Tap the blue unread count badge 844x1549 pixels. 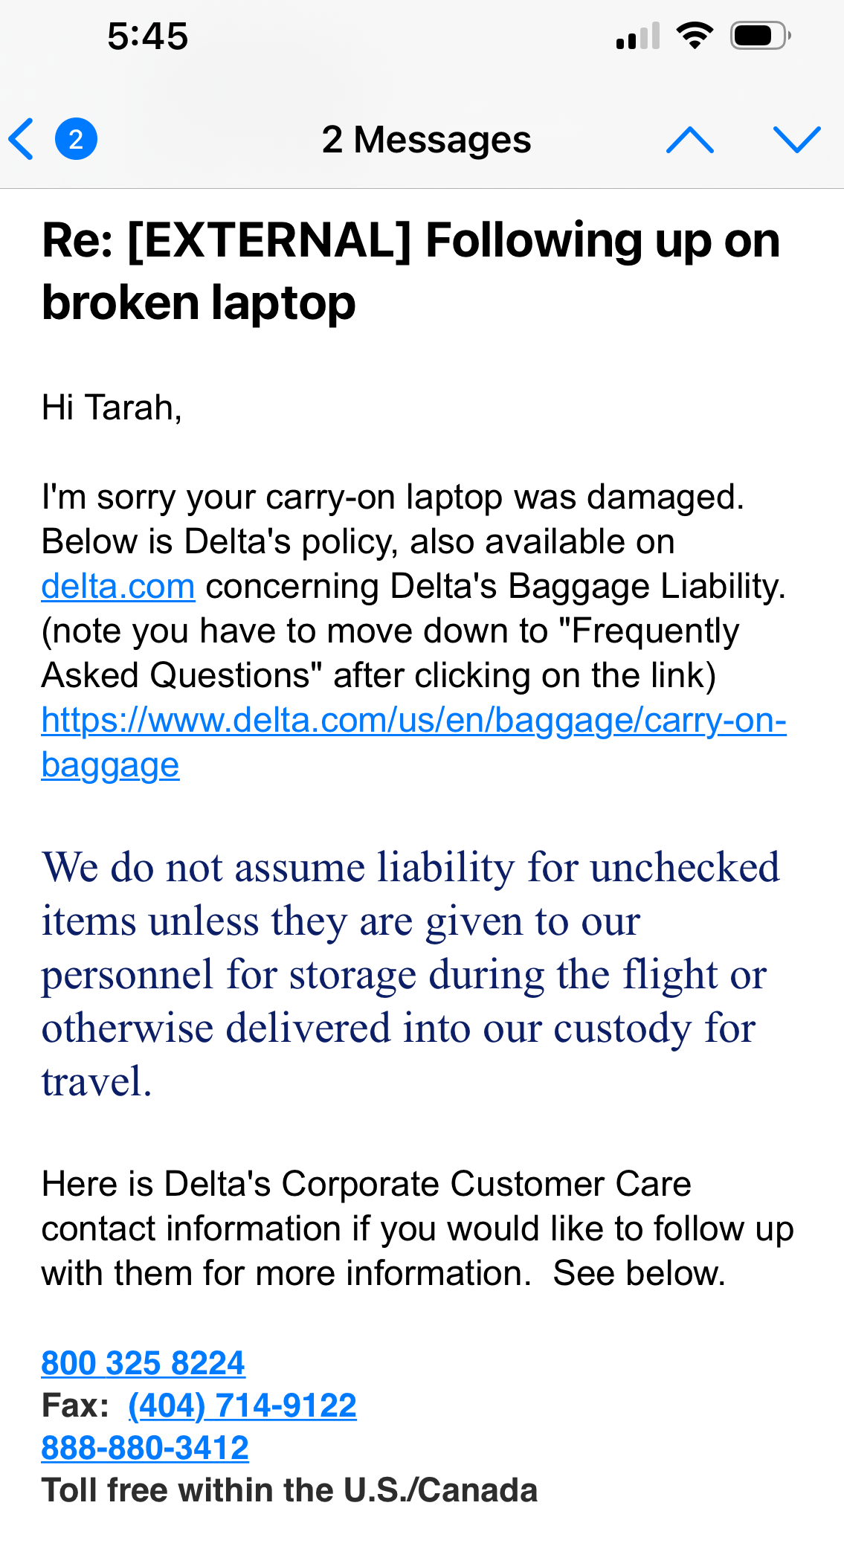pyautogui.click(x=76, y=139)
